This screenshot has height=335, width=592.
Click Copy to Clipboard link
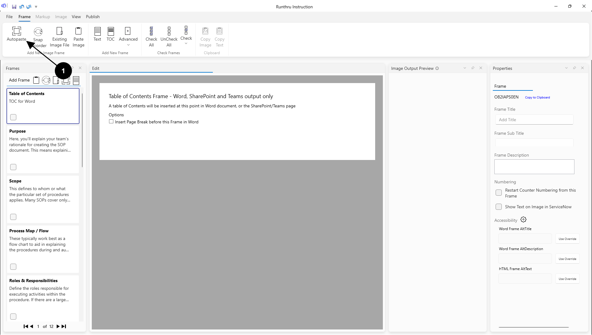537,98
